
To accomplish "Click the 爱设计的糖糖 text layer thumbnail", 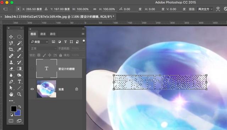I will (46, 68).
